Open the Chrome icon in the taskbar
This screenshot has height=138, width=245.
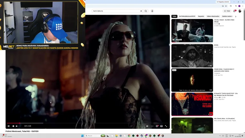129,136
